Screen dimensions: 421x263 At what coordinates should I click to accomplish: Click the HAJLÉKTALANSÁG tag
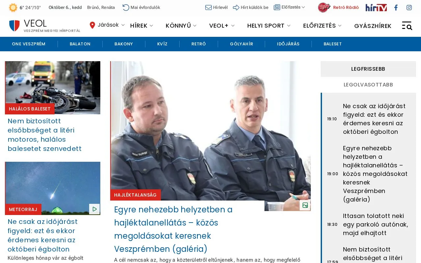tap(136, 195)
